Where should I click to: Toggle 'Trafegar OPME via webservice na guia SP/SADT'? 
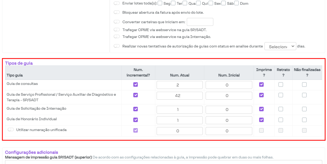coord(117,30)
